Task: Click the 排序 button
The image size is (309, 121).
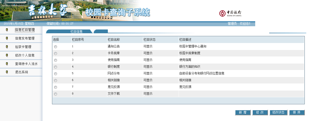Action: [x=297, y=112]
